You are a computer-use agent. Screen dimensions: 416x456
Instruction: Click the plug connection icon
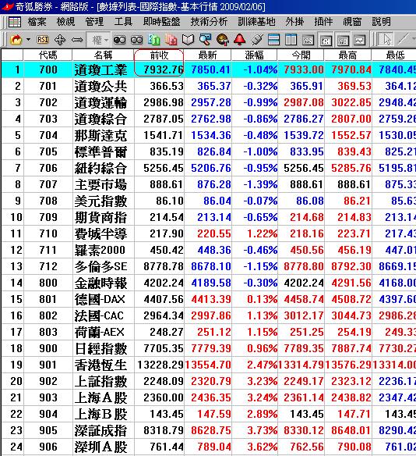(257, 40)
